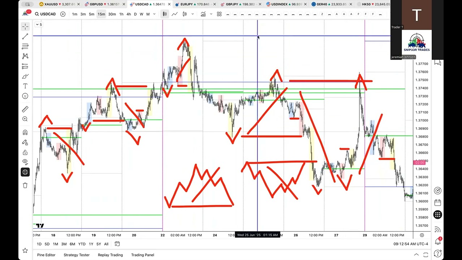Viewport: 462px width, 260px height.
Task: Toggle the highlighted globe sync button
Action: point(25,172)
